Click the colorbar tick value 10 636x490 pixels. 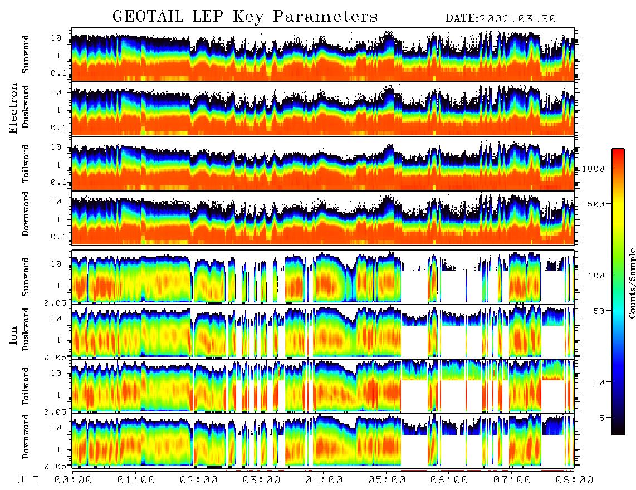point(599,383)
